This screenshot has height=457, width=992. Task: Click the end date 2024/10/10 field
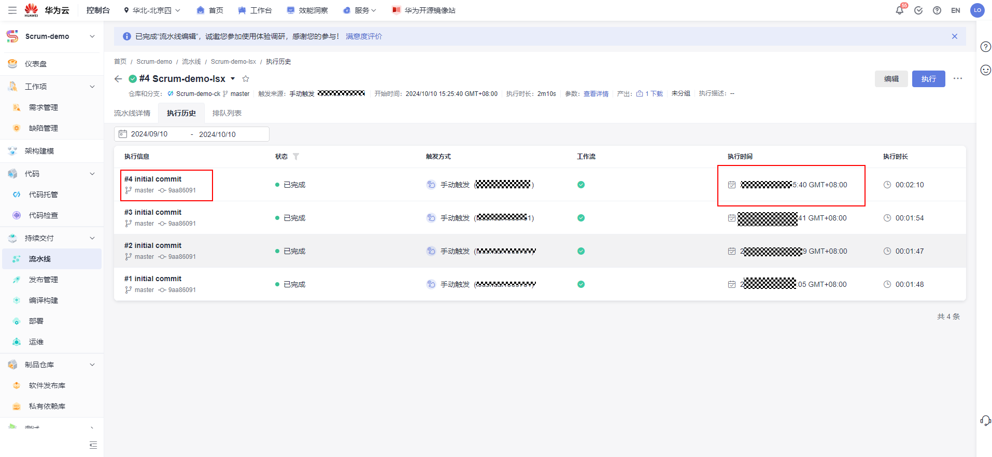218,134
